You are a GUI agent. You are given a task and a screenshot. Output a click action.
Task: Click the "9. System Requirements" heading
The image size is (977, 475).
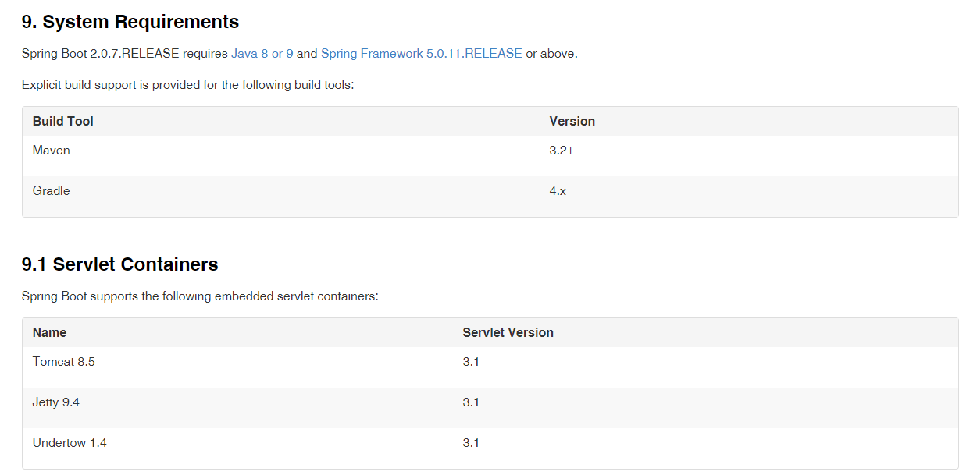[130, 22]
